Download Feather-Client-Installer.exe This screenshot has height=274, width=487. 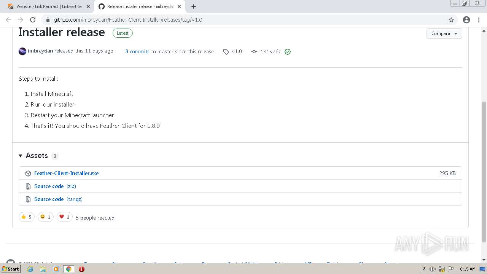point(66,173)
